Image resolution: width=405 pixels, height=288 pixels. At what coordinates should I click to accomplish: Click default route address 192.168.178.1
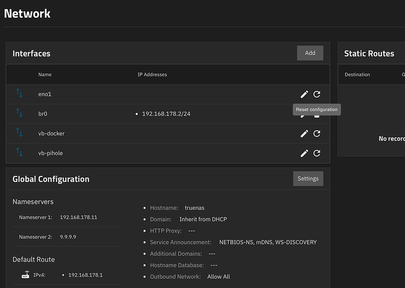point(86,275)
